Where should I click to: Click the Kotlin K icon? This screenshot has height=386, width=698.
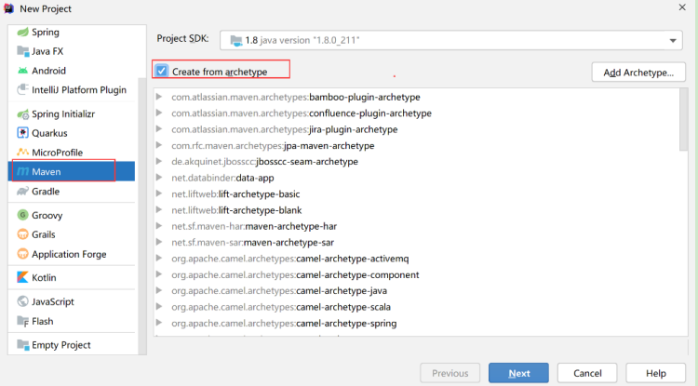[x=22, y=277]
